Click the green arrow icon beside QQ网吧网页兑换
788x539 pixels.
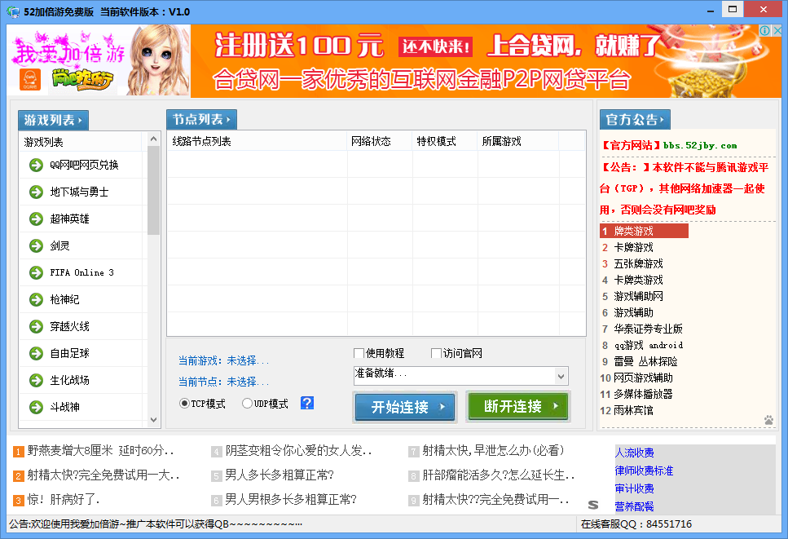coord(36,165)
